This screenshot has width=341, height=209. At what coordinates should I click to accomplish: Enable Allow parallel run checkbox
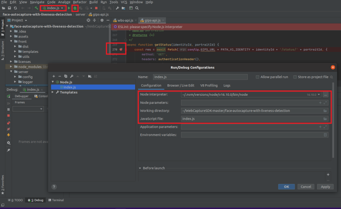257,77
